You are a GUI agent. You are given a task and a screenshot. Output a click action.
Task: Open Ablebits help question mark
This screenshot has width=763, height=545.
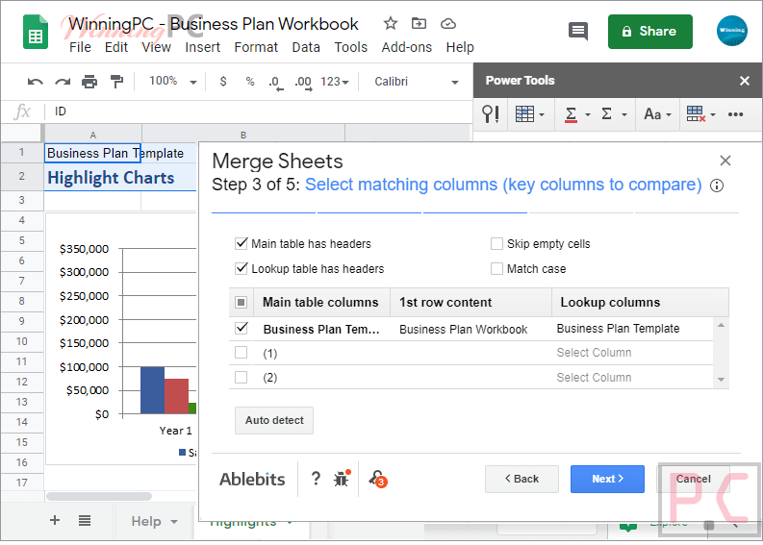coord(316,479)
